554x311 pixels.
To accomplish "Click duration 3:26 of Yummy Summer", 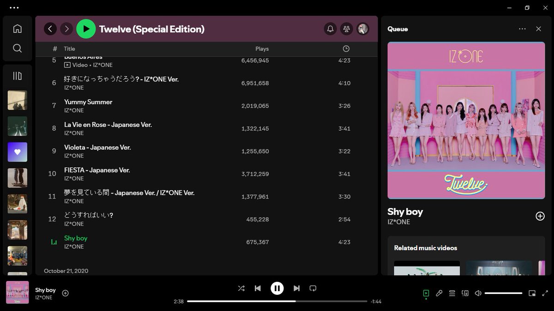I will (x=344, y=106).
